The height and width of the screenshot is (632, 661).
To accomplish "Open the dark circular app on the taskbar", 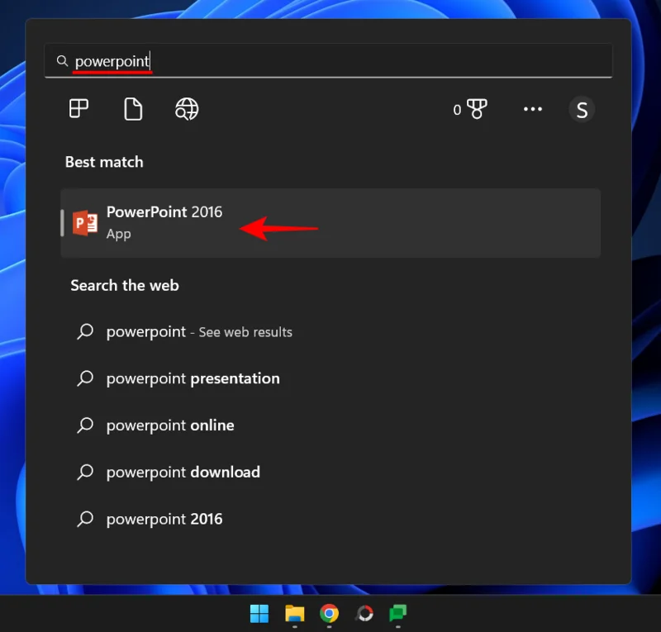I will [x=365, y=614].
